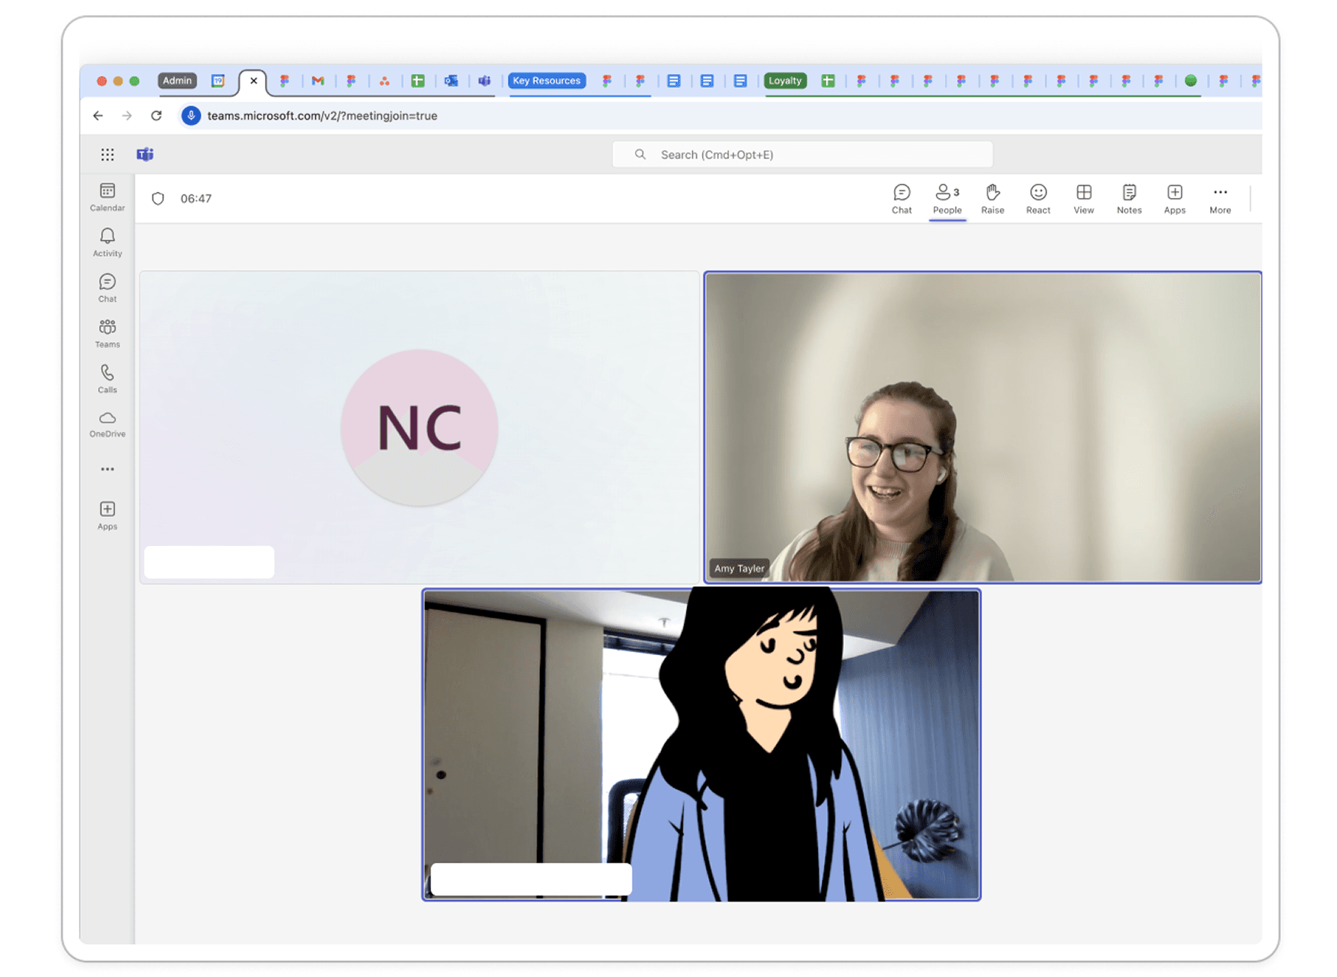Screen dimensions: 1337x977
Task: Switch to the Outlook tab
Action: [x=451, y=81]
